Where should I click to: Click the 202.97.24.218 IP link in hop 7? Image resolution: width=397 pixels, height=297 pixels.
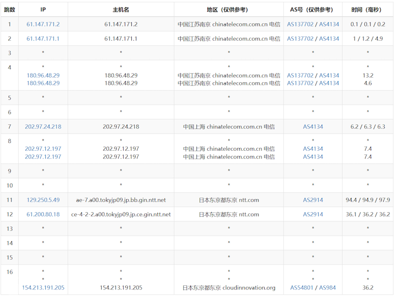click(43, 127)
